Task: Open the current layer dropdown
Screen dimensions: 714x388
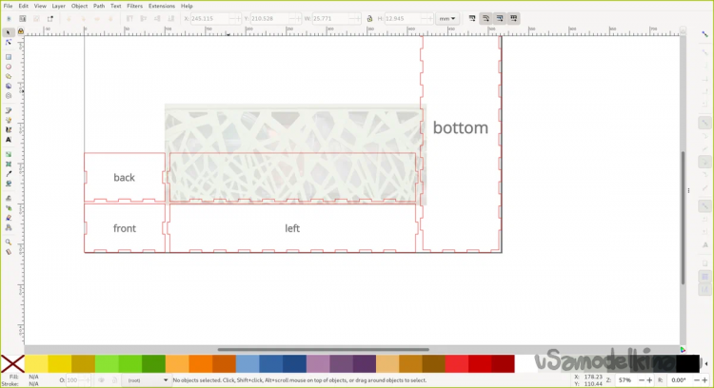Action: pyautogui.click(x=146, y=380)
